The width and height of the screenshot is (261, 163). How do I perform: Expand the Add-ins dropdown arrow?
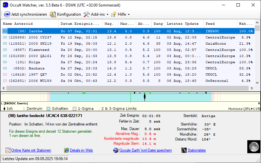107,15
